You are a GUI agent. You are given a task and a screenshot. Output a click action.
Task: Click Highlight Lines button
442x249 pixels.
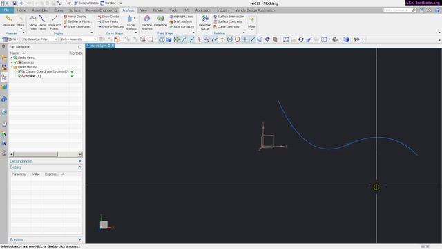[x=181, y=17]
